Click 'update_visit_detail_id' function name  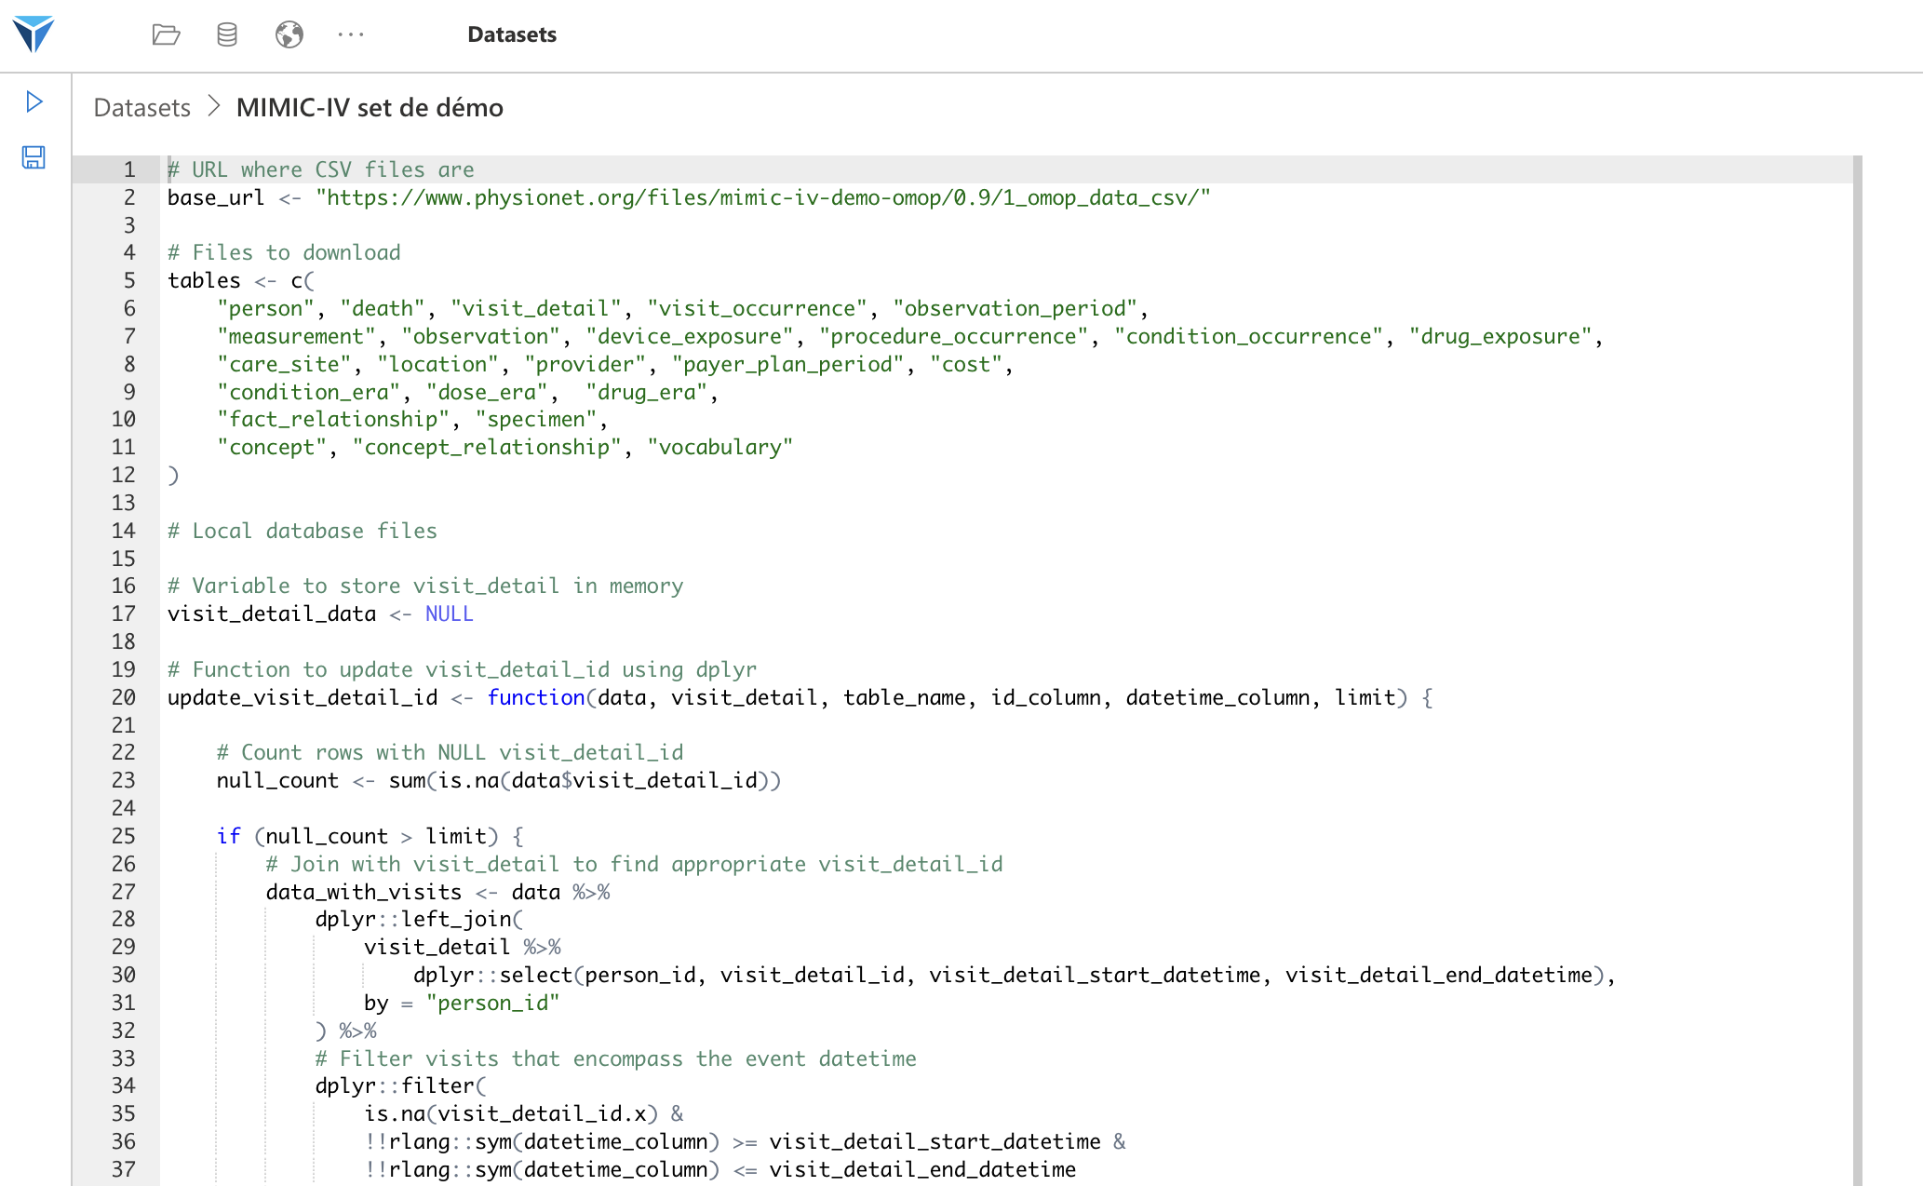(x=303, y=697)
